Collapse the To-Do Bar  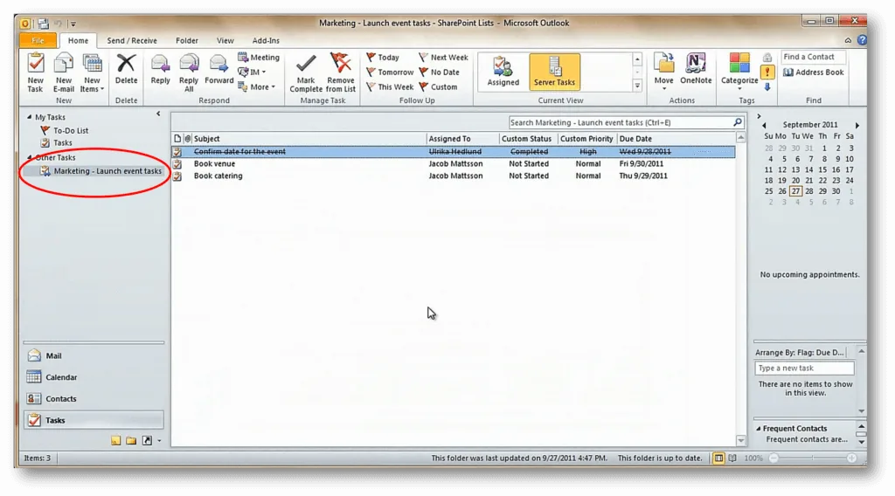(759, 116)
